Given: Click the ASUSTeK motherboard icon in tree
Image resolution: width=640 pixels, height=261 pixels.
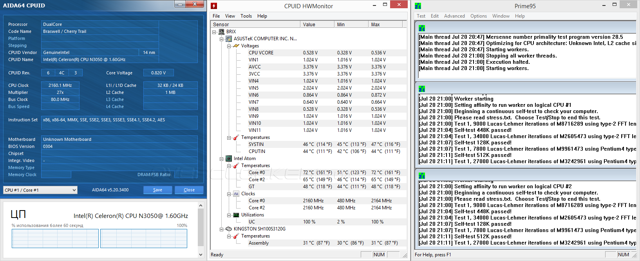Looking at the screenshot, I should click(229, 39).
